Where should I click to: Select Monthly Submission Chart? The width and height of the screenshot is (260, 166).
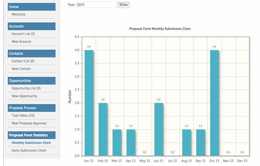click(x=31, y=143)
